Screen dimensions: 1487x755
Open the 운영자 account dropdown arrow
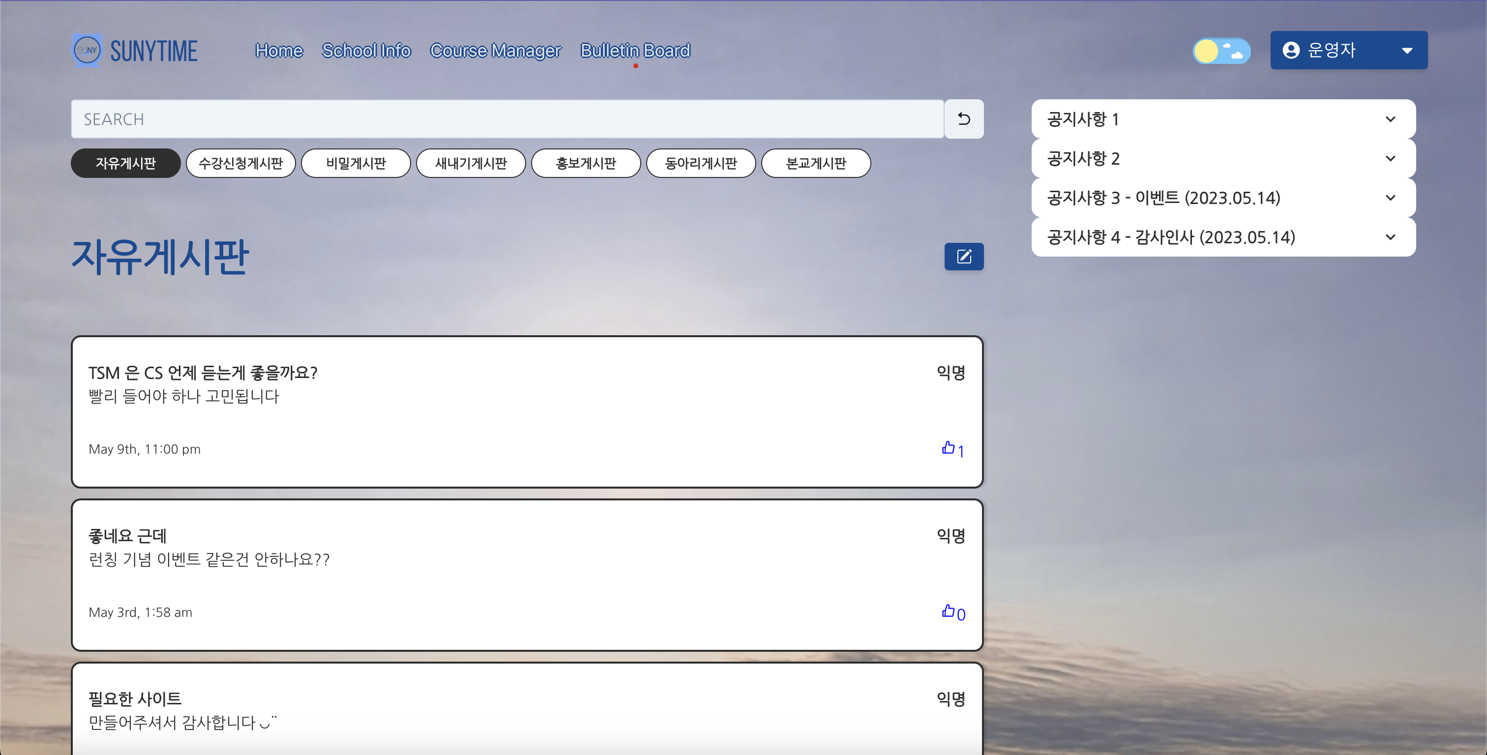pyautogui.click(x=1407, y=51)
